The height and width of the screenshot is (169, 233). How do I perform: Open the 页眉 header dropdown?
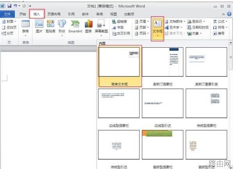142,22
